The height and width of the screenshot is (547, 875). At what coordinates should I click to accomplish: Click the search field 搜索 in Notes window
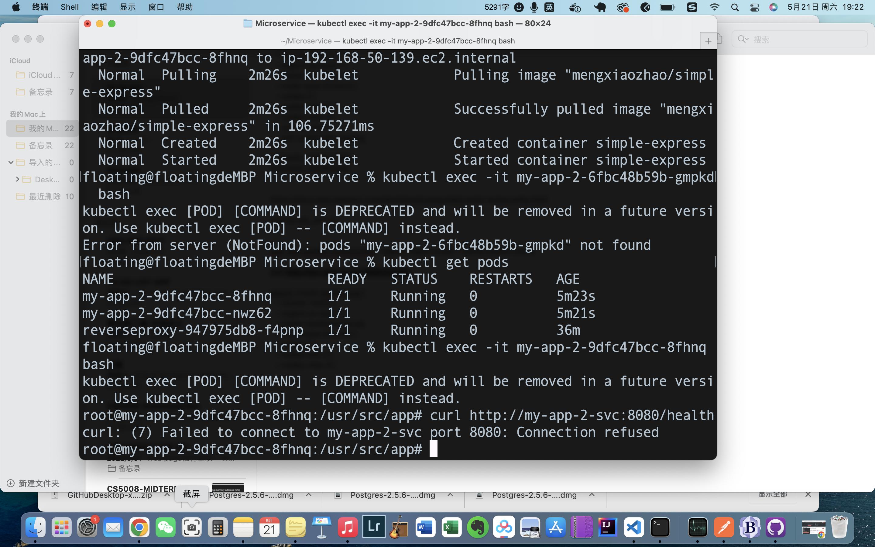799,39
